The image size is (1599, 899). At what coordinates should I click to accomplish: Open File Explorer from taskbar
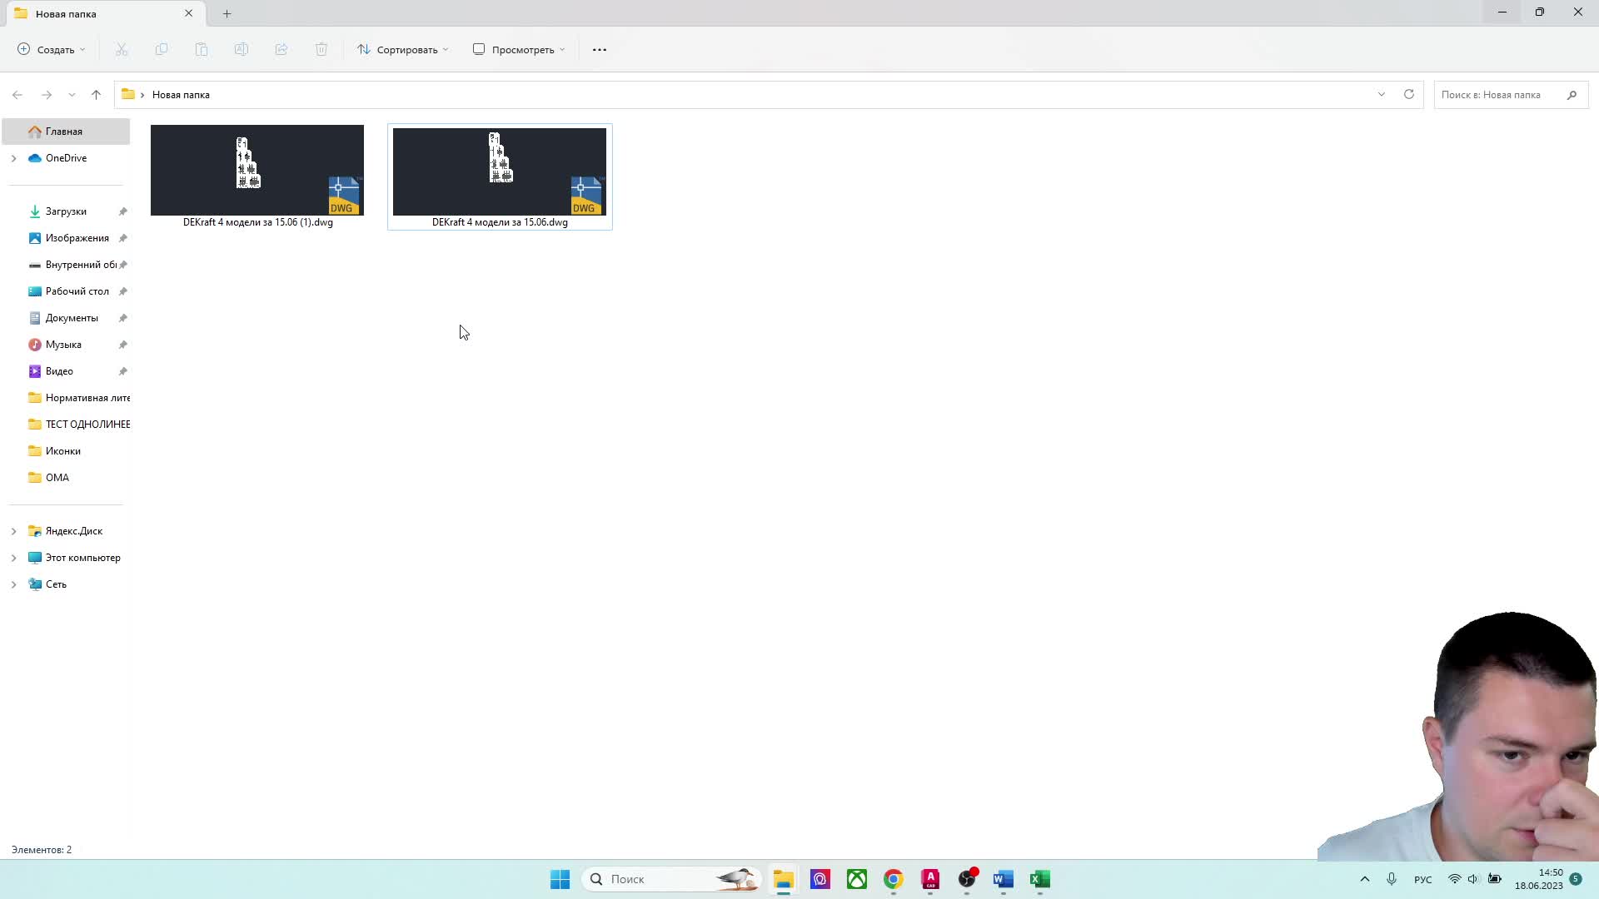tap(783, 879)
